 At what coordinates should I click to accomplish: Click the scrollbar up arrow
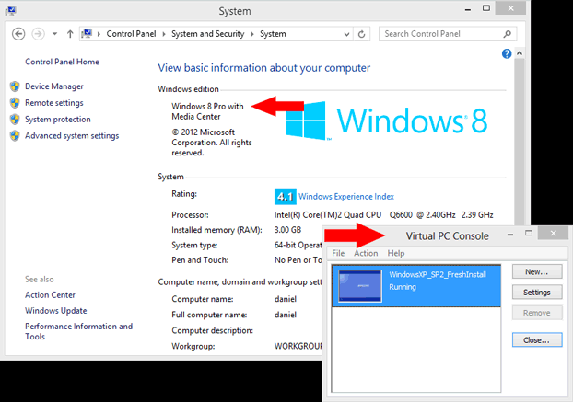click(x=520, y=53)
